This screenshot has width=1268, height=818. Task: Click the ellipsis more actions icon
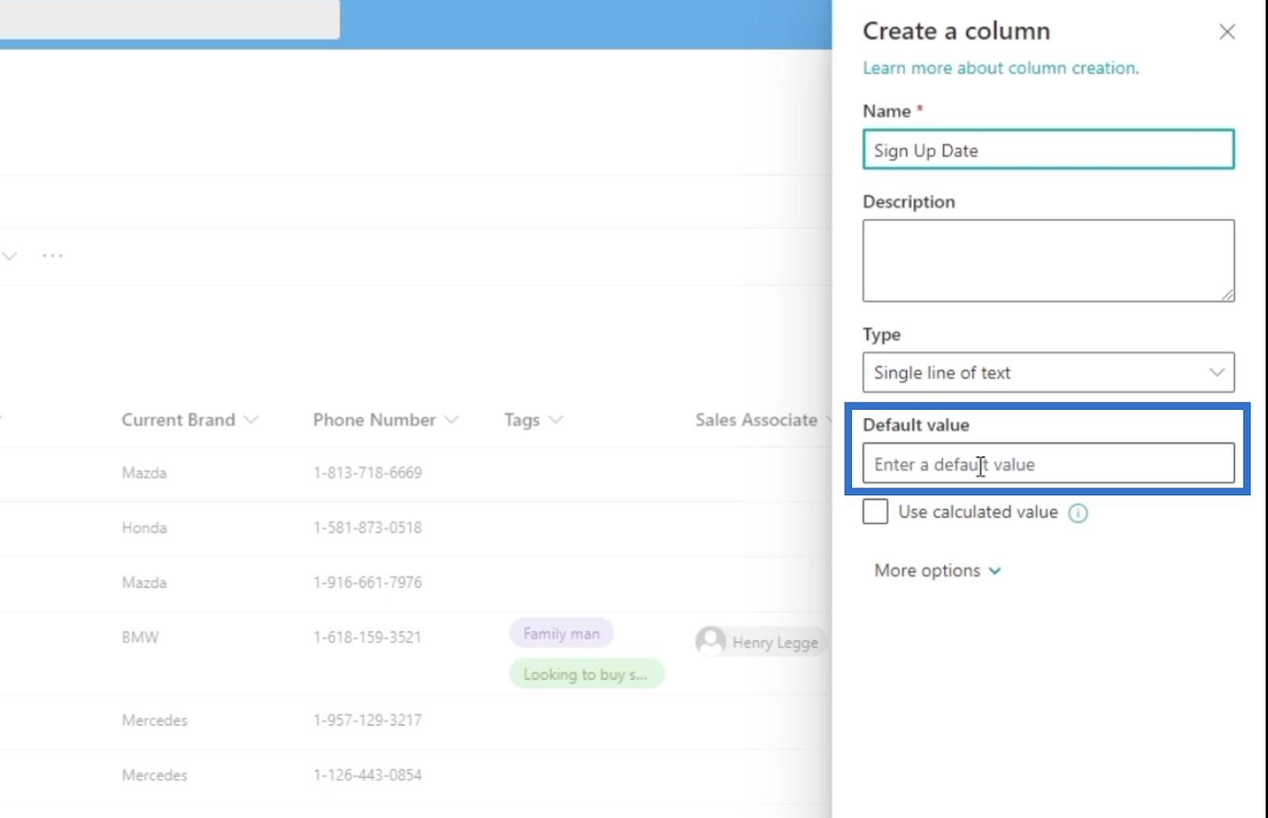click(52, 256)
